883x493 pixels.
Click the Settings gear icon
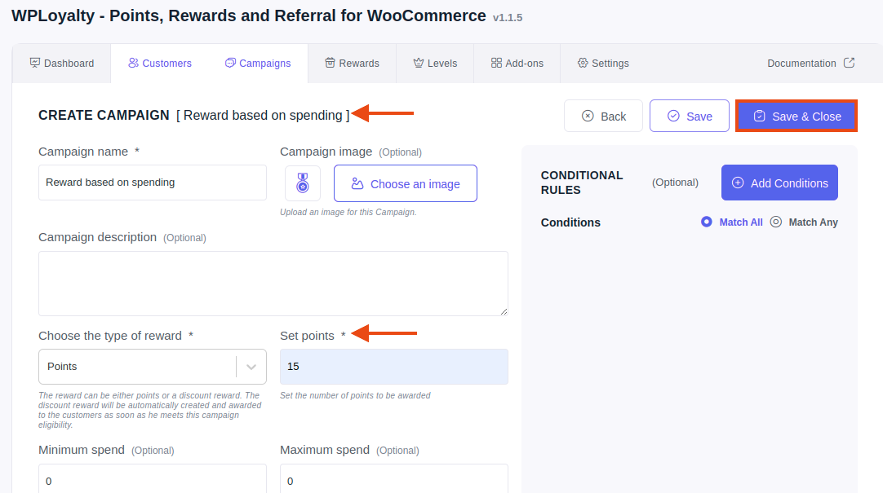pos(583,63)
